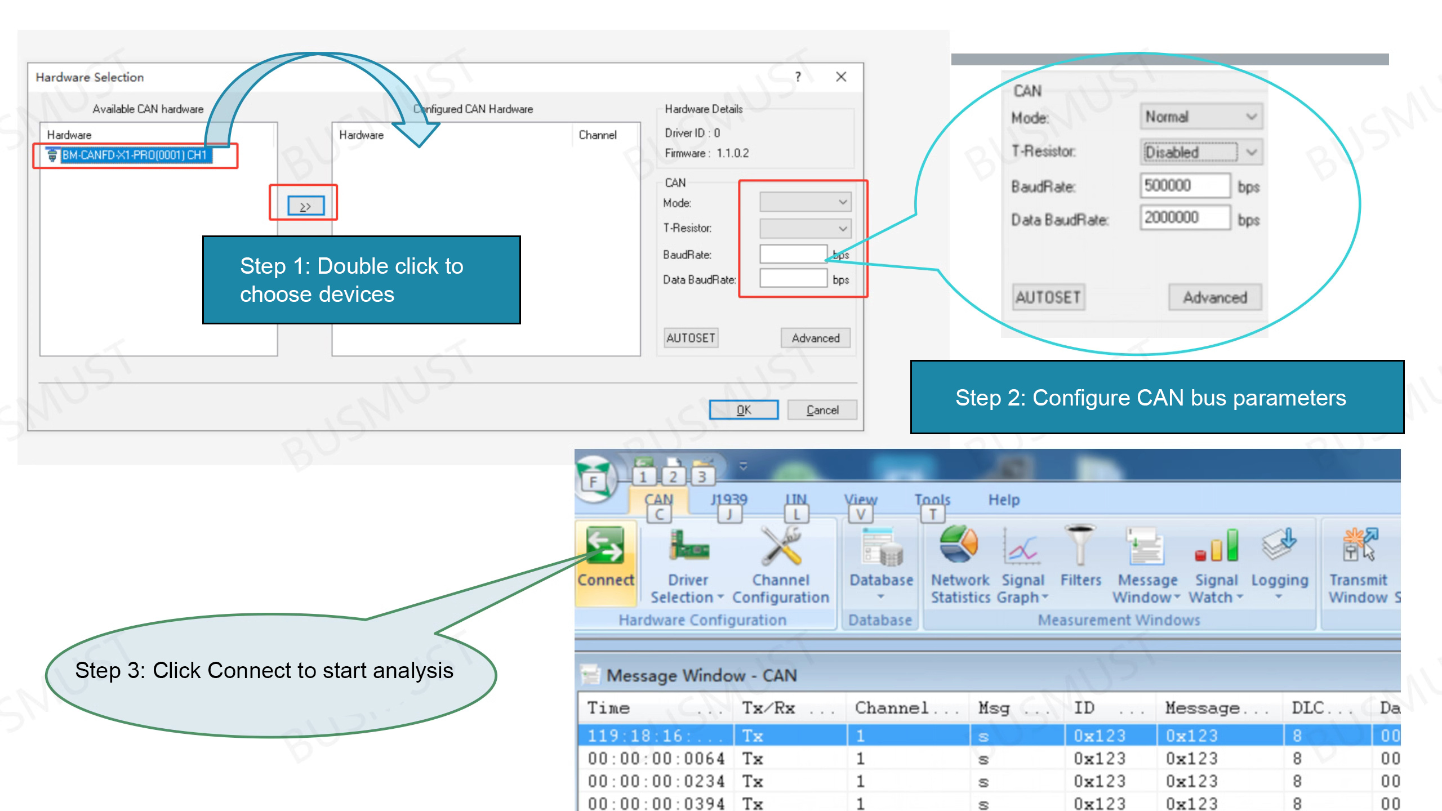Expand the Mode dropdown set to Normal
Image resolution: width=1442 pixels, height=811 pixels.
click(1201, 117)
